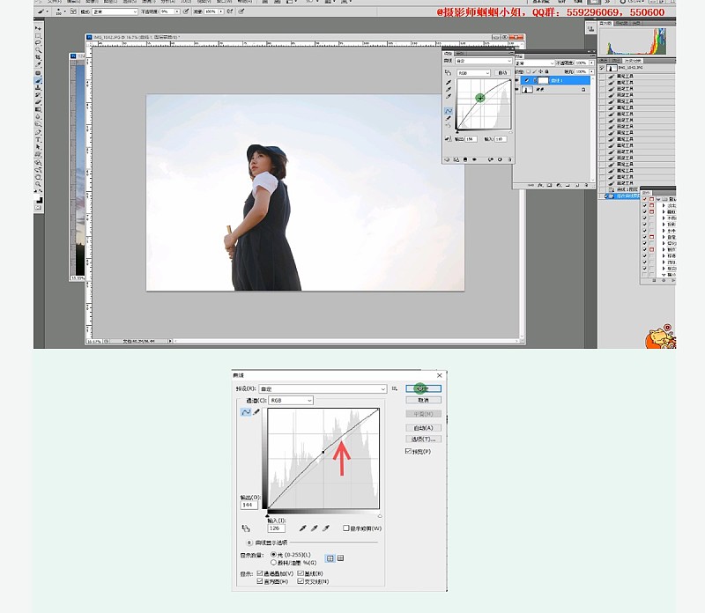Switch to simple grid in Curves dialog
Screen dimensions: 705x613
pyautogui.click(x=330, y=558)
